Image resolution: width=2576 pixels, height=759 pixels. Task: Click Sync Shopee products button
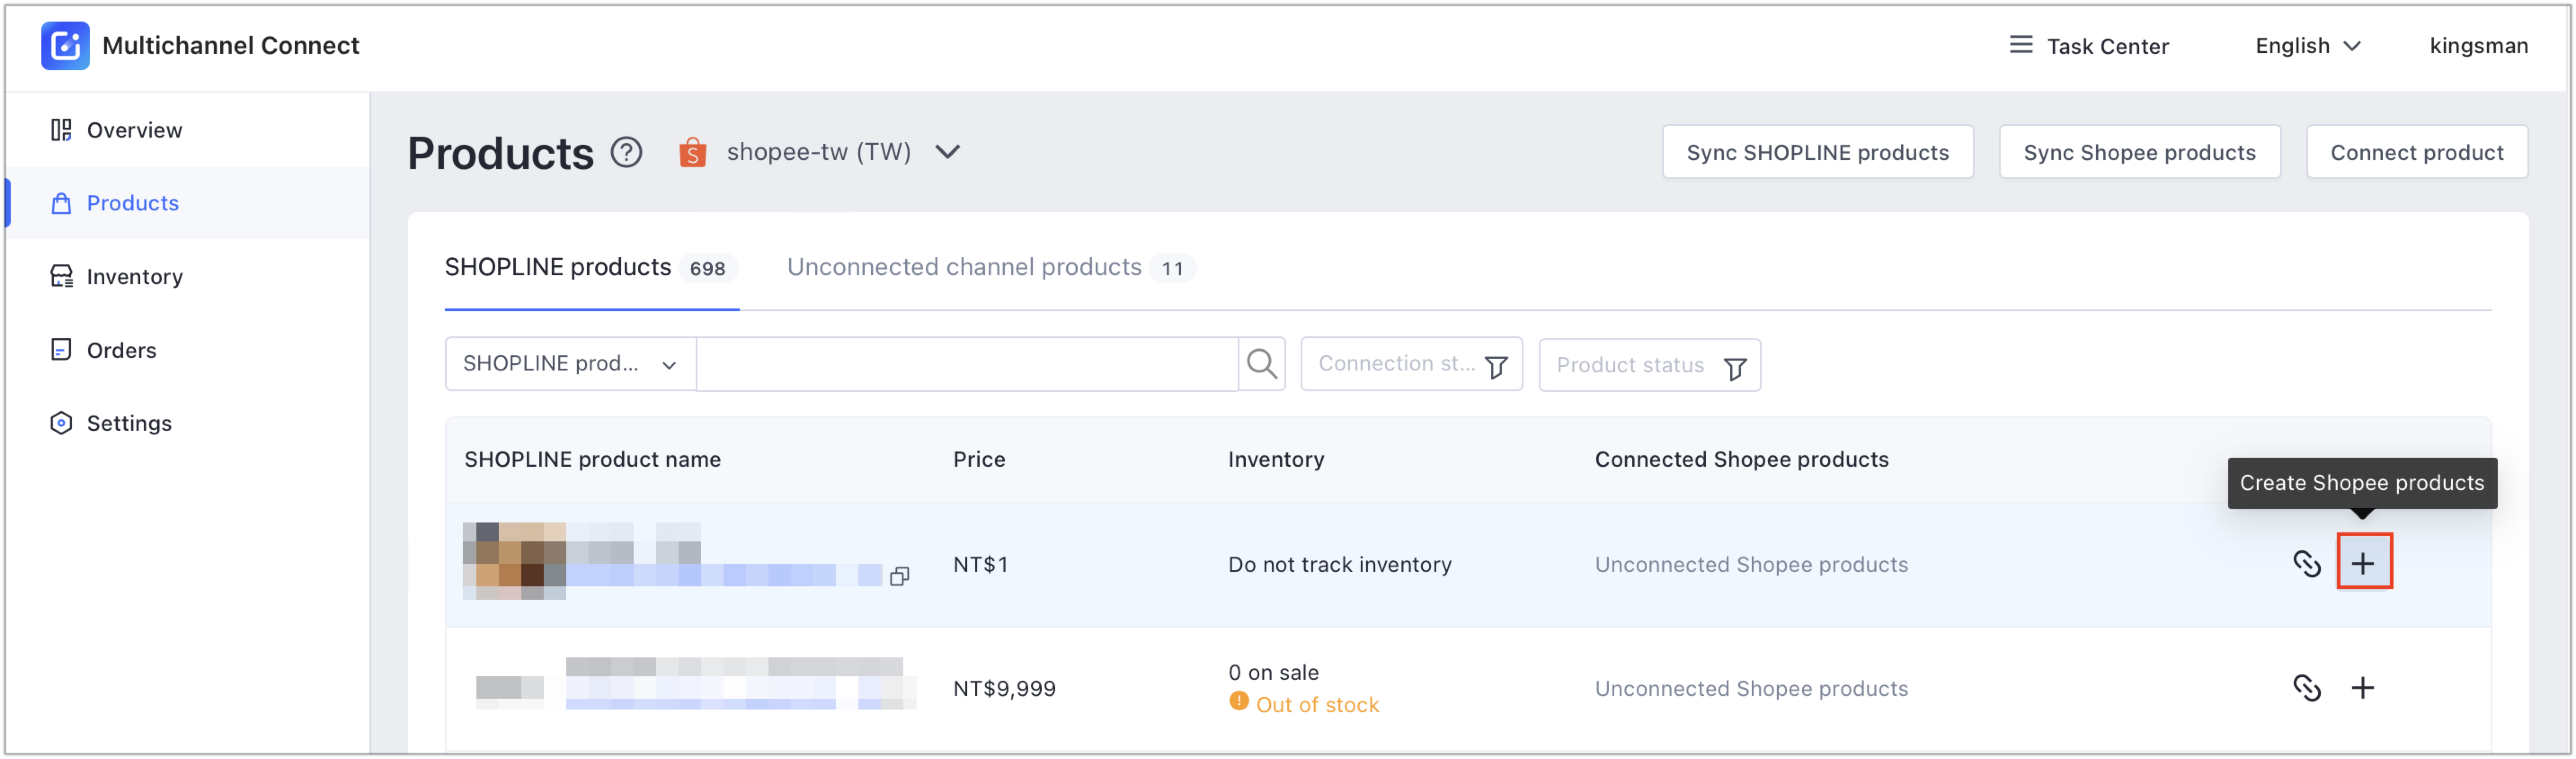point(2139,152)
